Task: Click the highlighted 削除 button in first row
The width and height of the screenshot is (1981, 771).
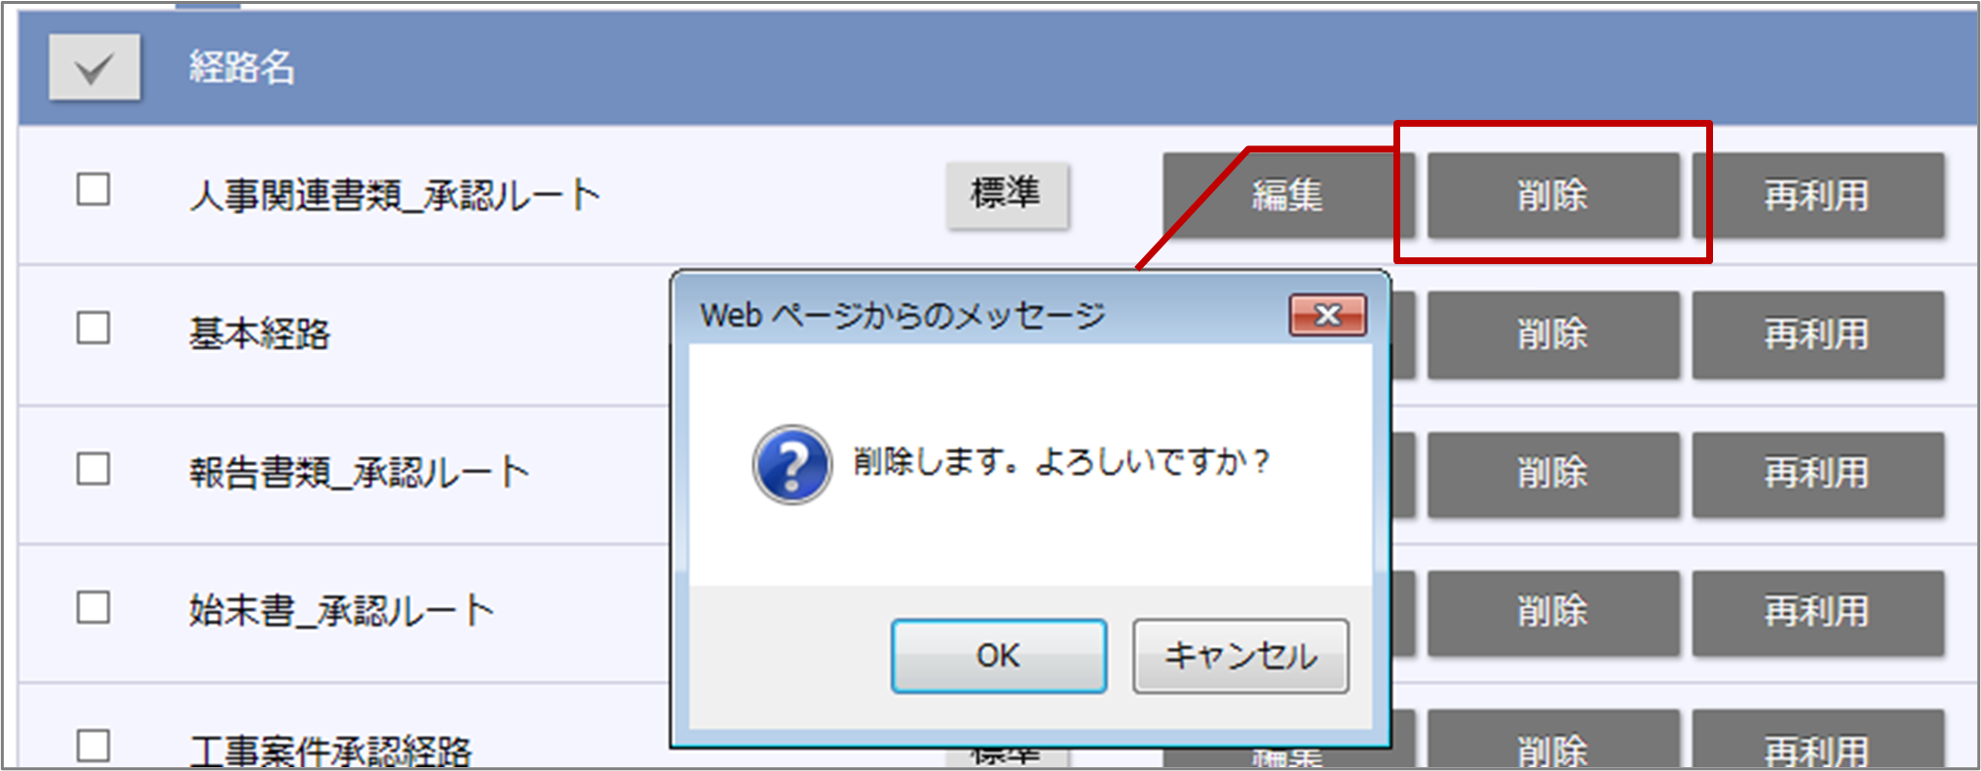Action: tap(1553, 195)
